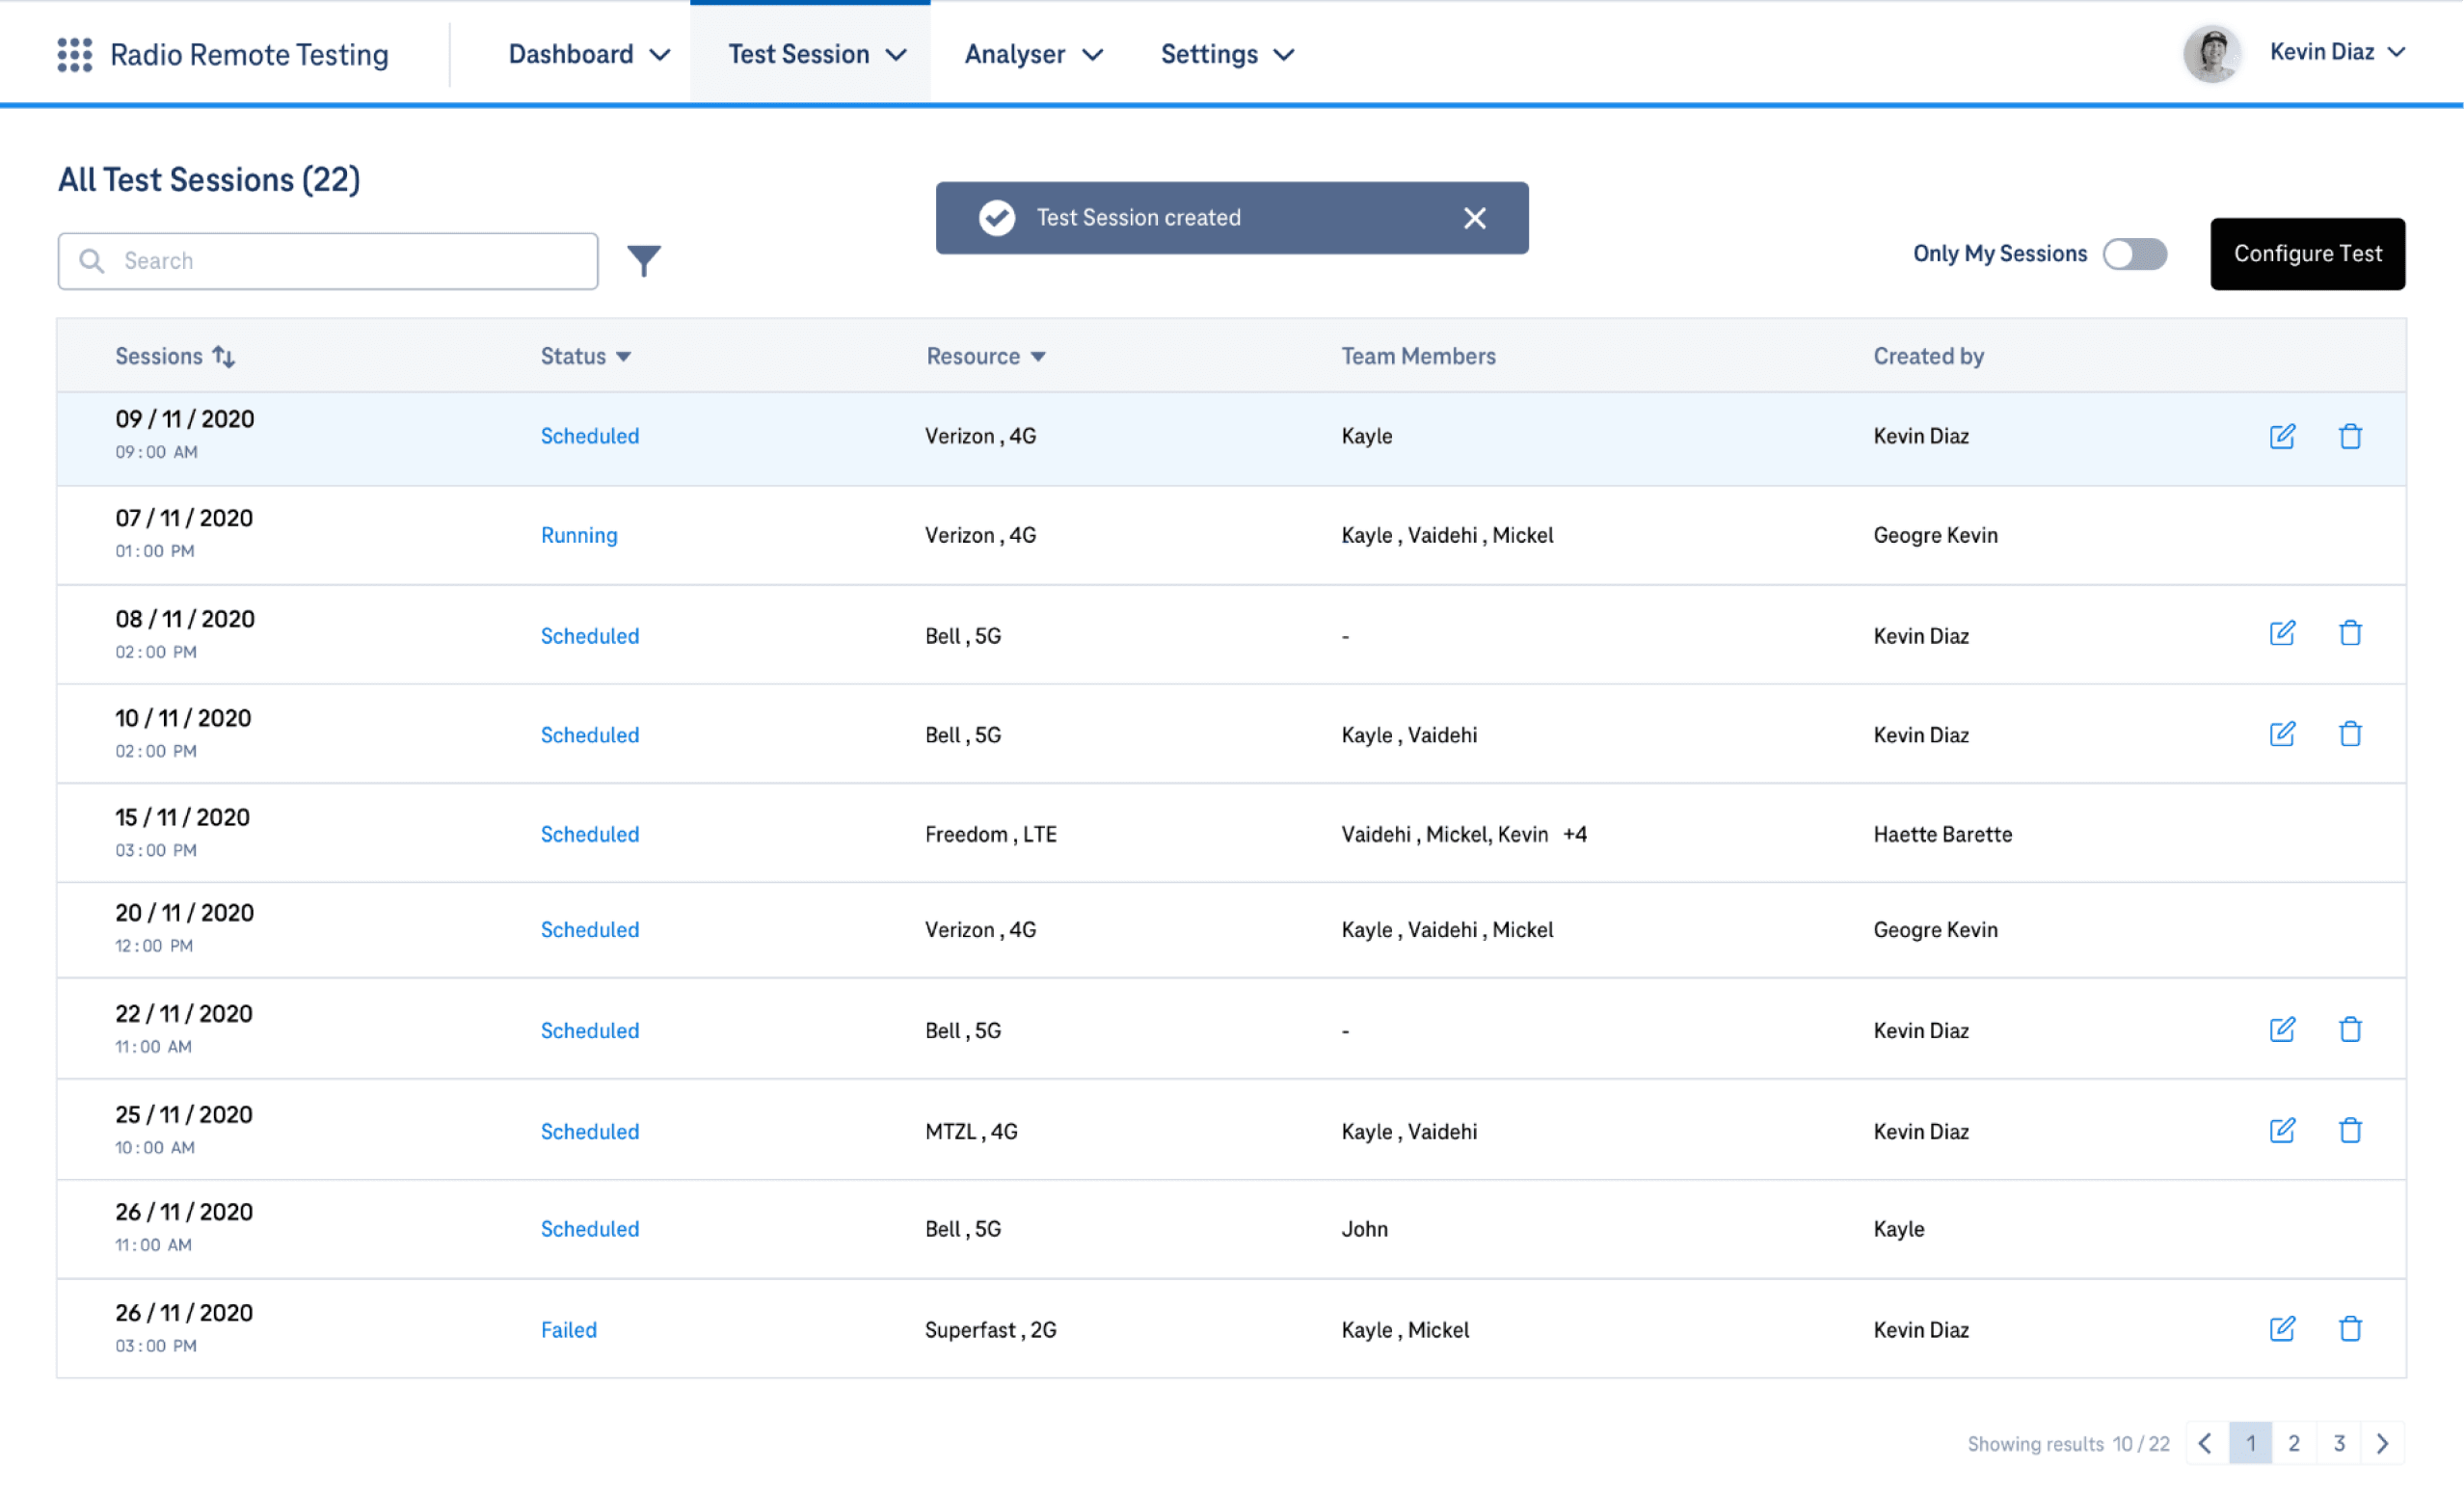
Task: Go to results page 2
Action: pyautogui.click(x=2293, y=1442)
